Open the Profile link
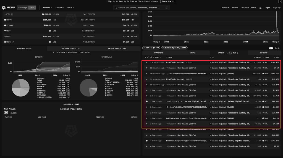This screenshot has width=283, height=158. point(225,7)
